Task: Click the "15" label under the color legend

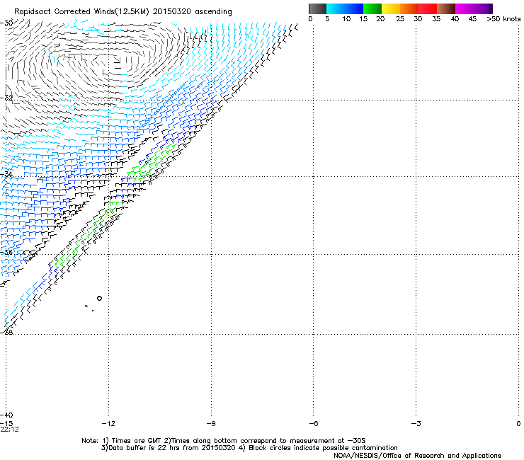Action: coord(363,19)
